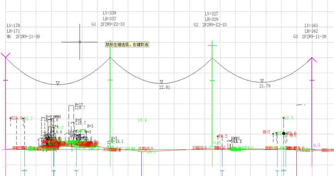This screenshot has width=334, height=176.
Task: Click the sag value '22.01'
Action: pyautogui.click(x=165, y=87)
